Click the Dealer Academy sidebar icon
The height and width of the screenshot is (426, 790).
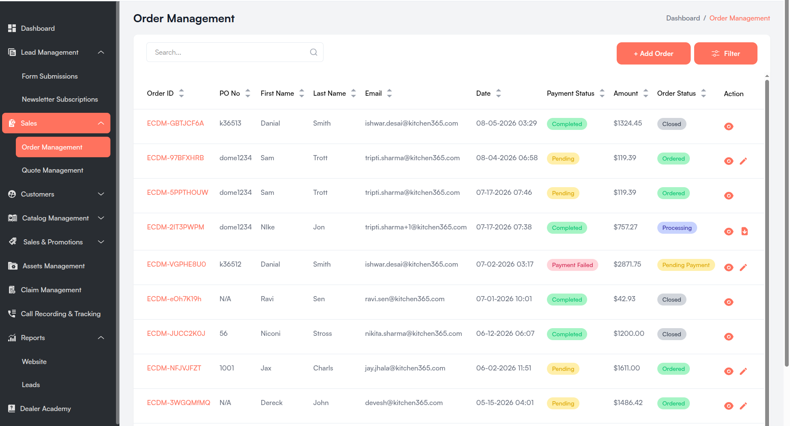(x=12, y=408)
